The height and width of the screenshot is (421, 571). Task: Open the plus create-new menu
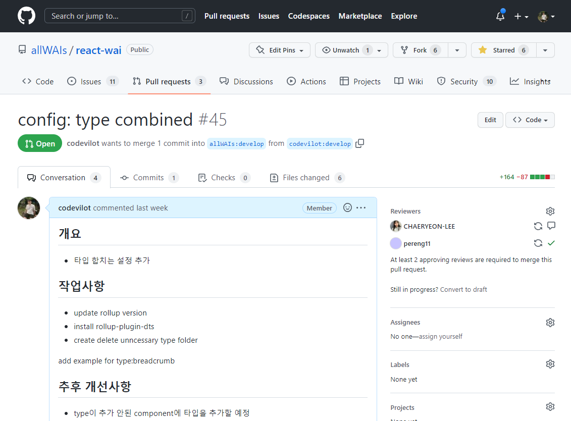[x=521, y=16]
